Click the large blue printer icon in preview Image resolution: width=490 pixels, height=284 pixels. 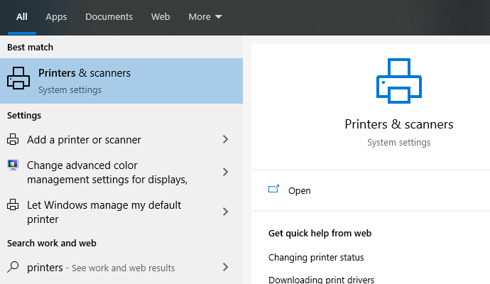tap(399, 81)
